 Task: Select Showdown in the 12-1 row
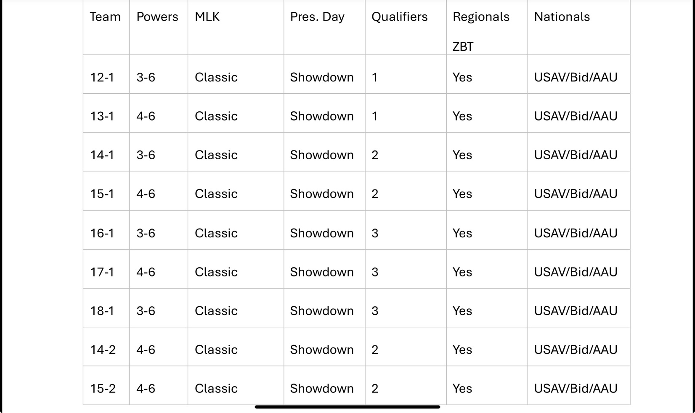click(324, 74)
